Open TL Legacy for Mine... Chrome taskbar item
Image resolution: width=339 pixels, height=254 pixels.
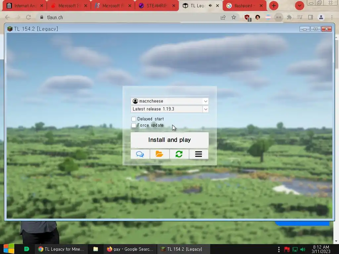[x=61, y=249]
